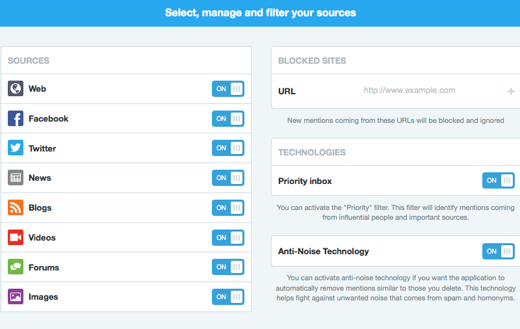This screenshot has height=329, width=520.
Task: Add blocked URL with plus icon
Action: pos(511,91)
